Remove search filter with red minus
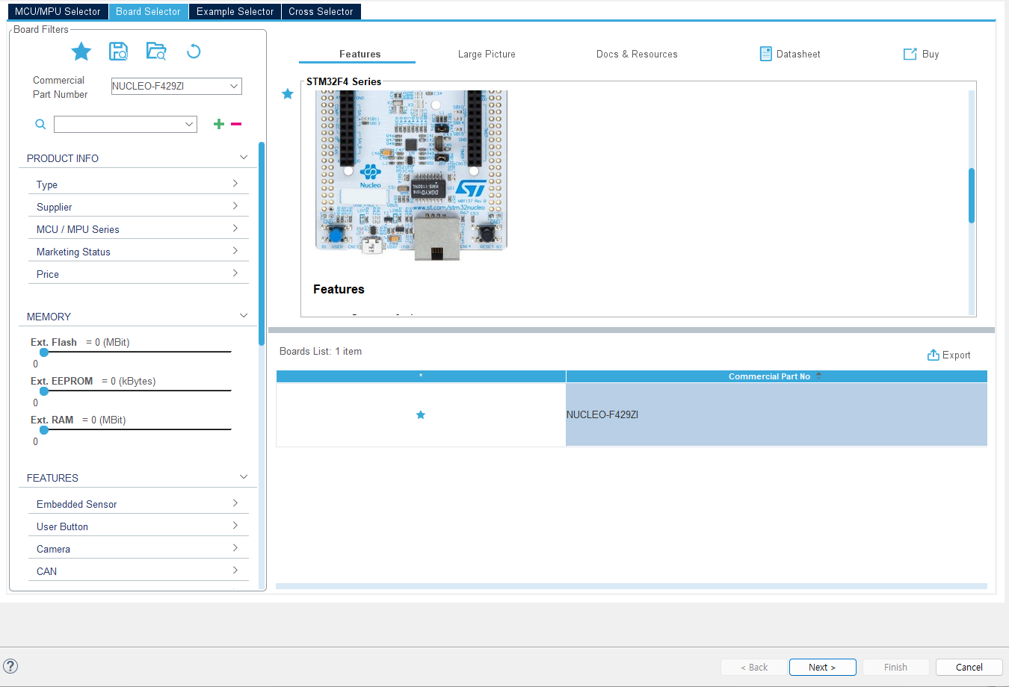Screen dimensions: 1009x687 [236, 124]
